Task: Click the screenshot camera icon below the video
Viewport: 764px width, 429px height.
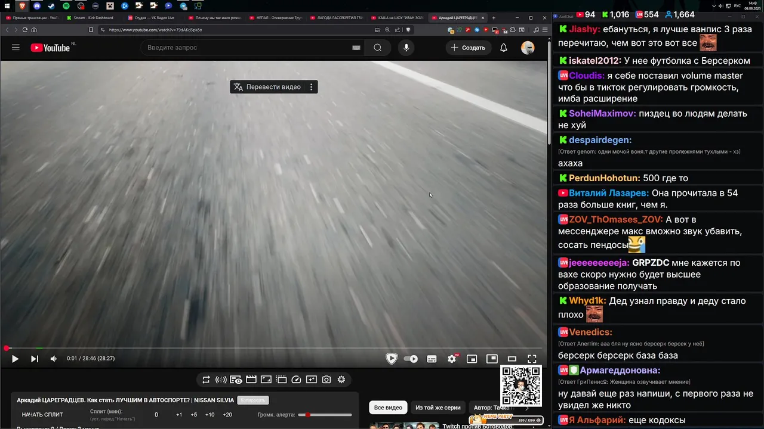Action: tap(326, 380)
